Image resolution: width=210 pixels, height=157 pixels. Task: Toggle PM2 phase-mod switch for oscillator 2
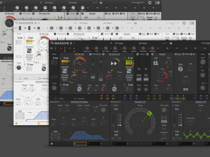(101, 80)
